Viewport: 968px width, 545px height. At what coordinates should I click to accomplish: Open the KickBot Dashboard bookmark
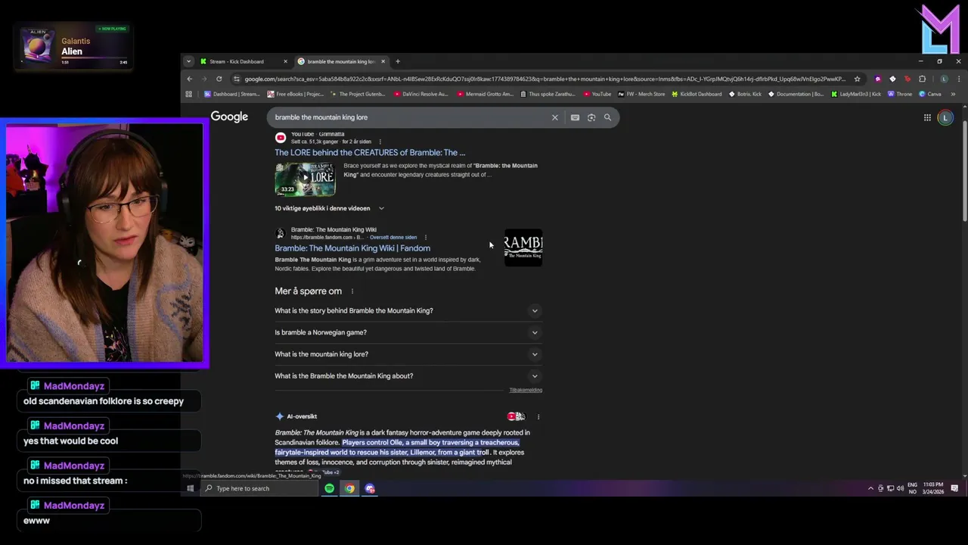point(696,94)
